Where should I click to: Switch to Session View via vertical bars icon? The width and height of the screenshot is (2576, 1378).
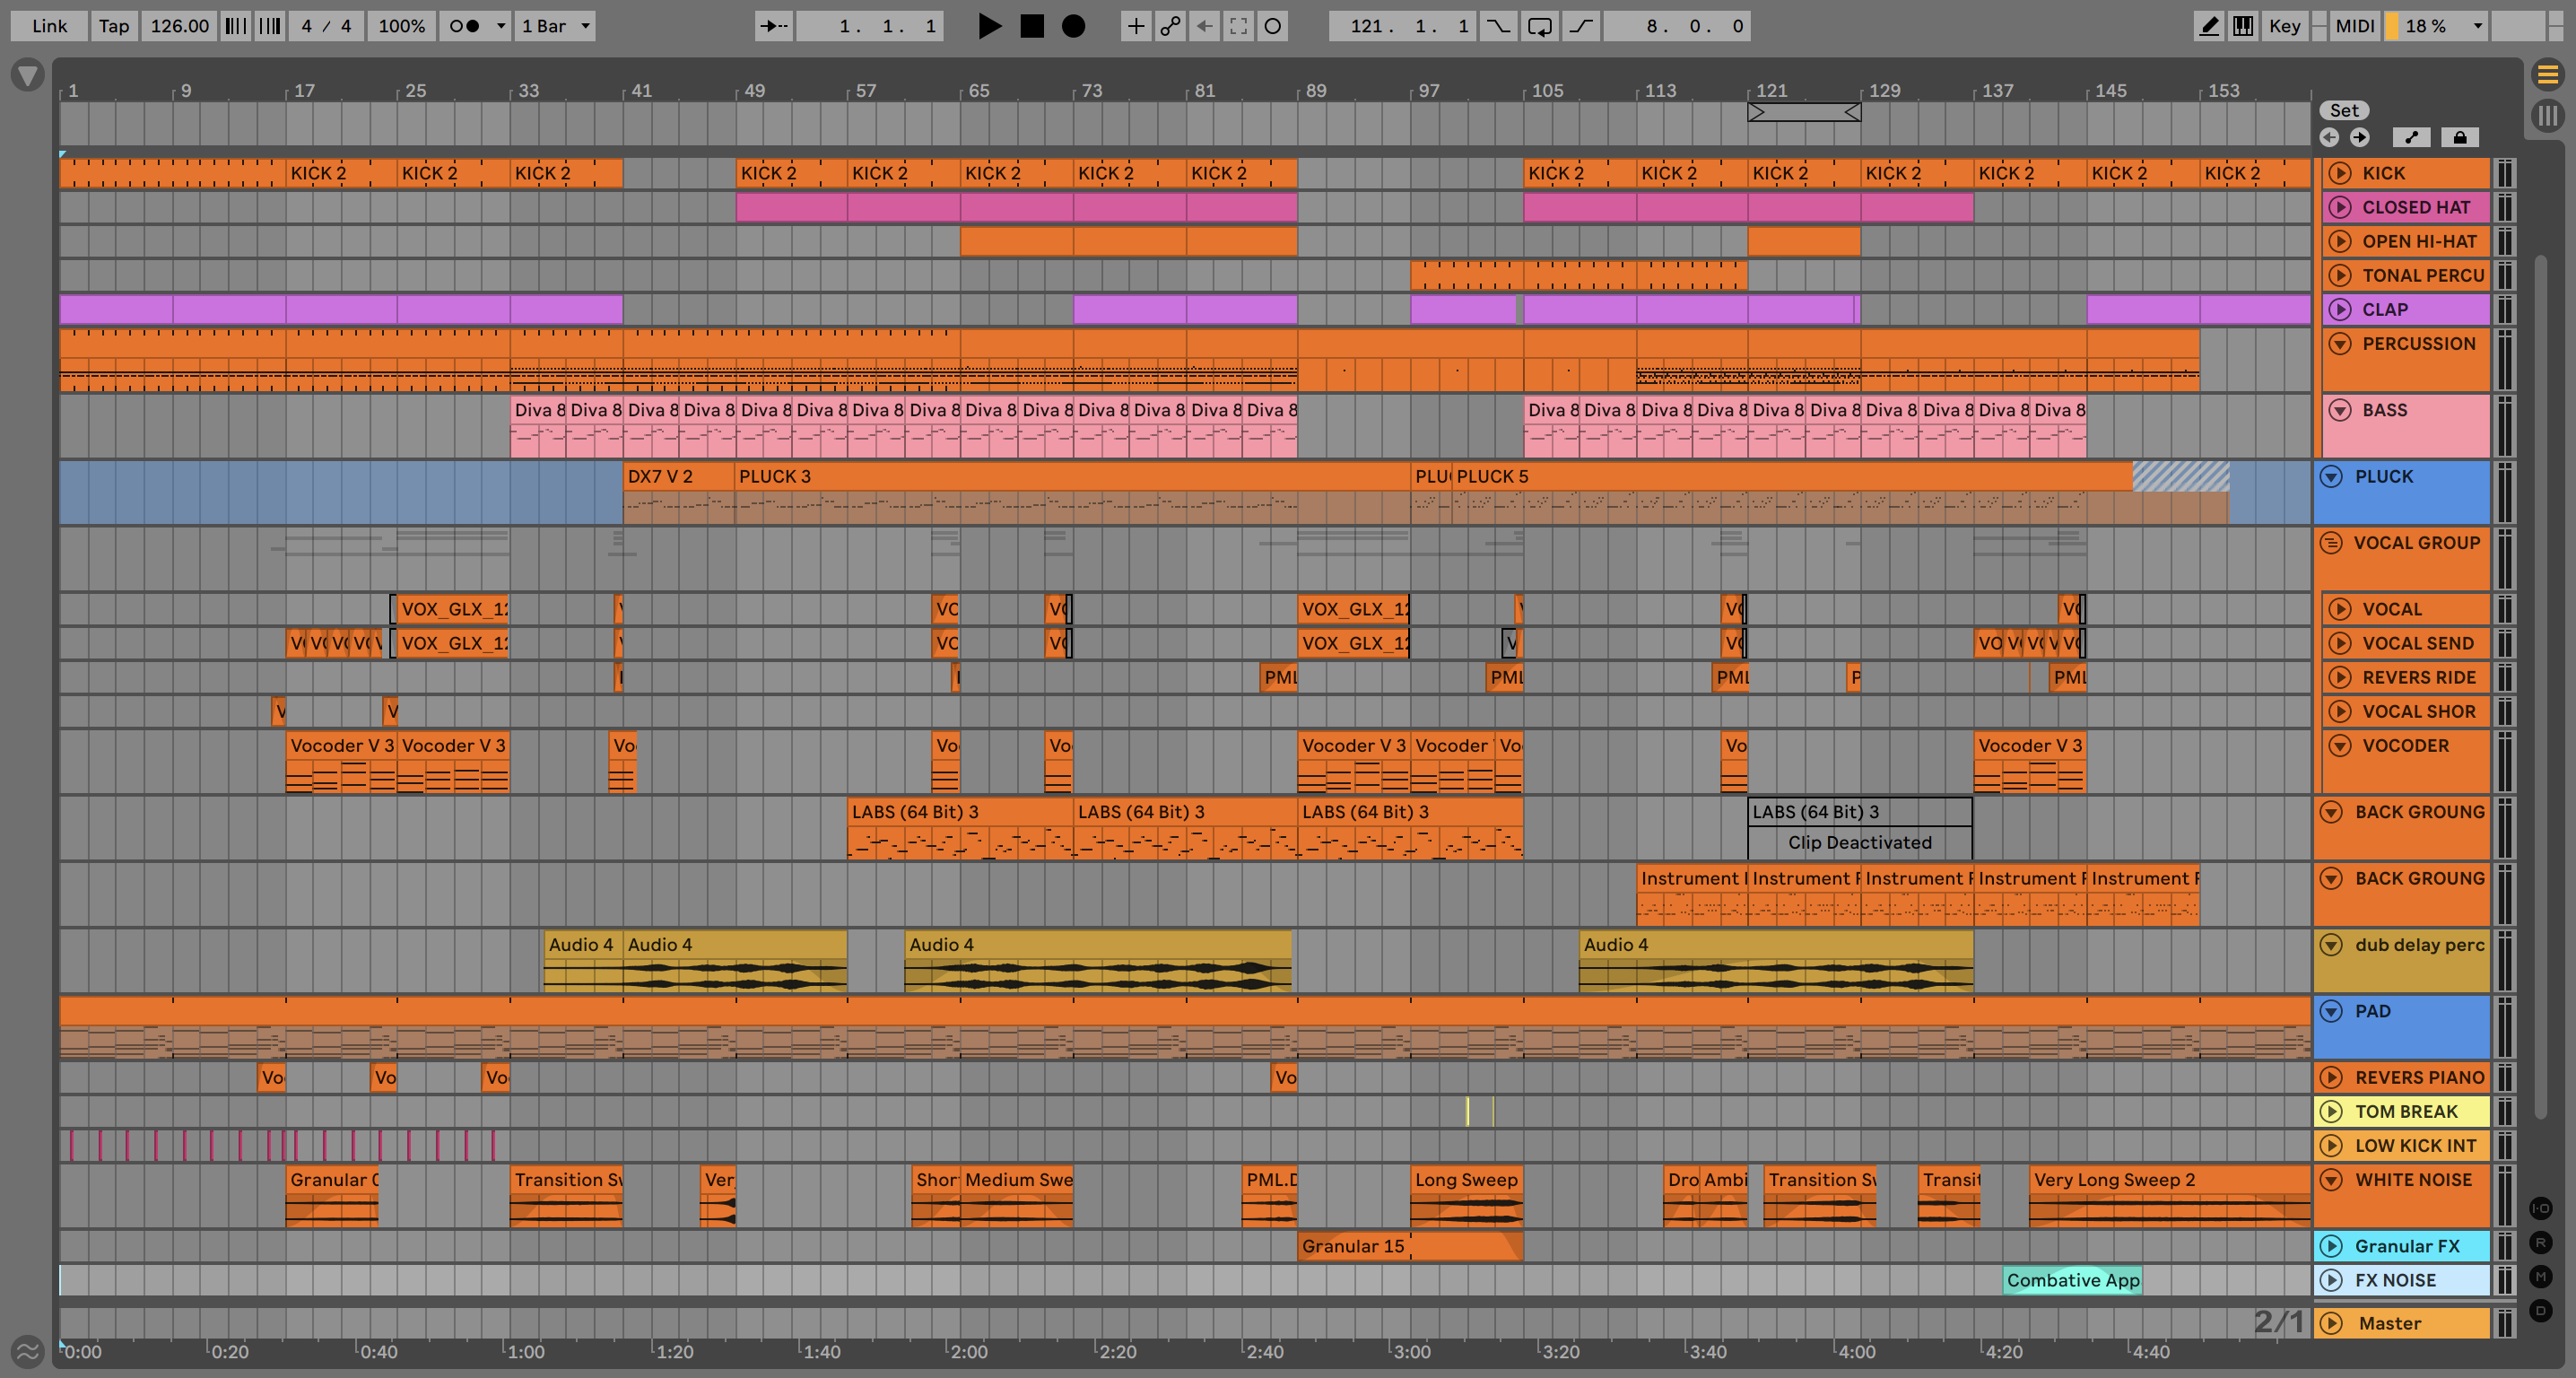[2547, 115]
